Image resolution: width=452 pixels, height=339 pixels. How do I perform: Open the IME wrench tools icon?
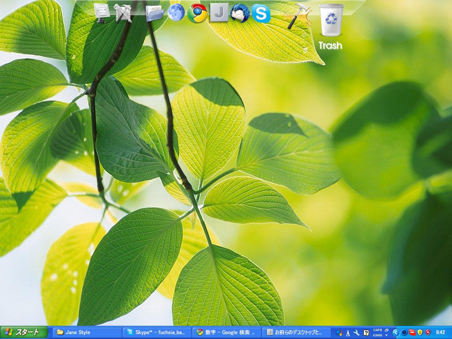tap(357, 333)
